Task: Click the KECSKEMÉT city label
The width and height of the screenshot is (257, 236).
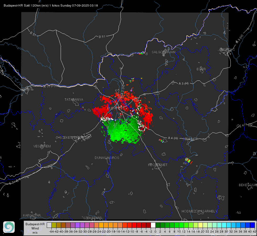Action: pos(158,165)
